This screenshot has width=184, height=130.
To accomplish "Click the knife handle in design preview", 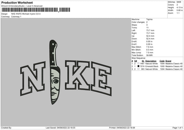I will [x=53, y=53].
